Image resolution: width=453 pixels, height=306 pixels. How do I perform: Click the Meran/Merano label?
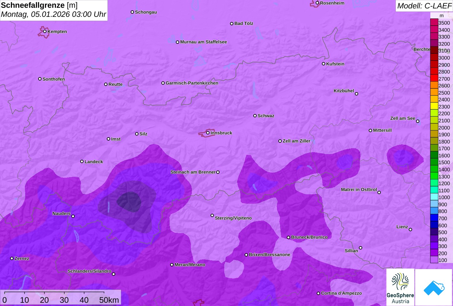pyautogui.click(x=190, y=265)
